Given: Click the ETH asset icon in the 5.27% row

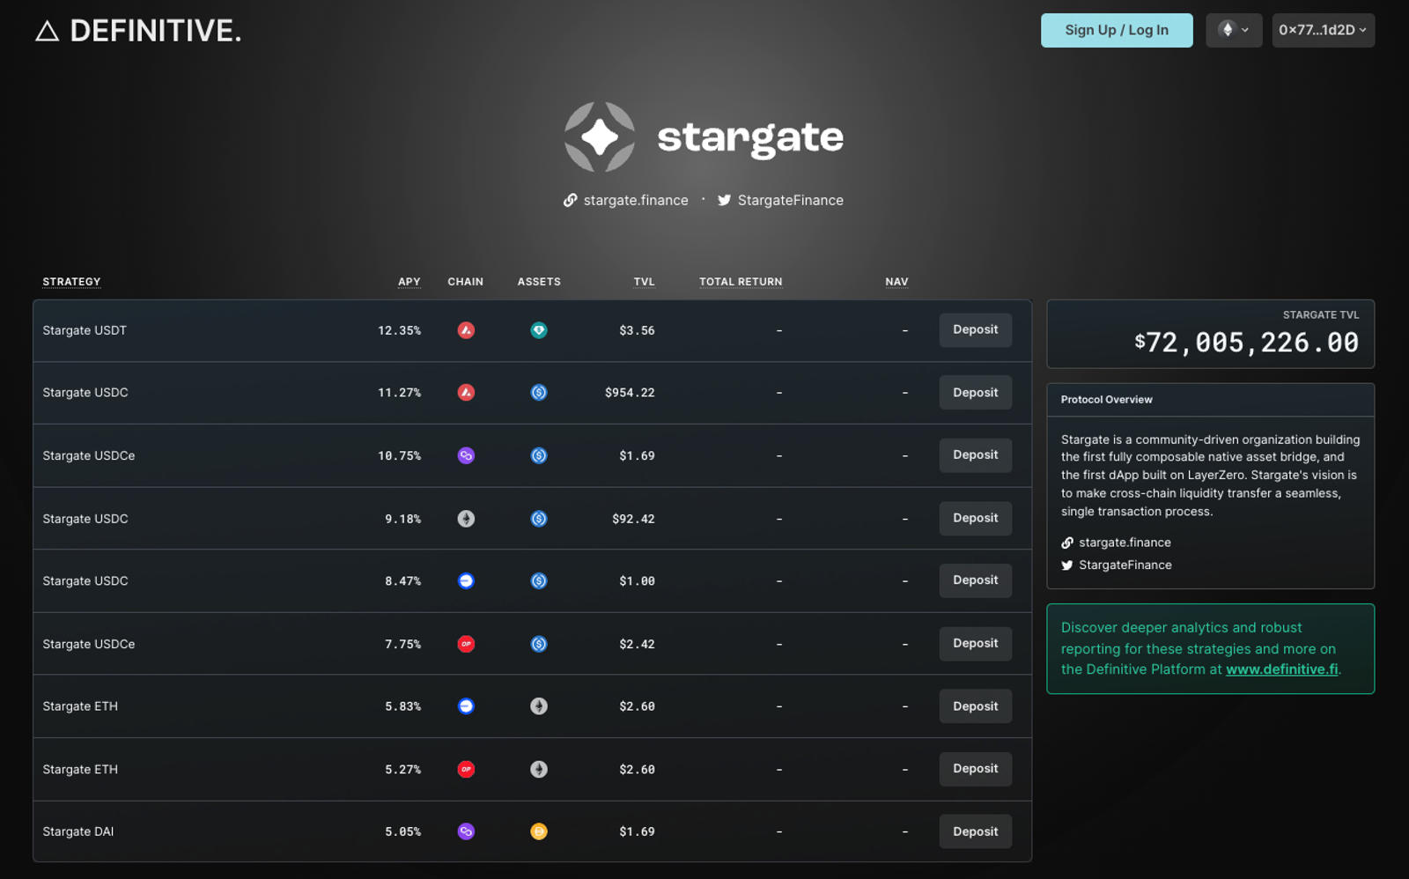Looking at the screenshot, I should [539, 769].
